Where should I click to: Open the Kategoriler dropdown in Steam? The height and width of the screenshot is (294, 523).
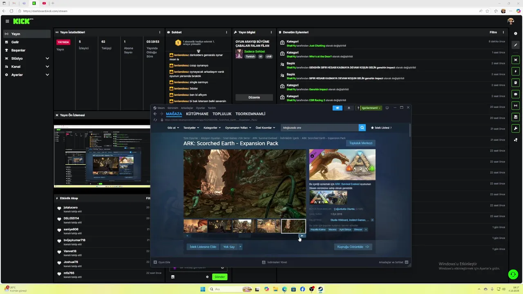click(212, 128)
